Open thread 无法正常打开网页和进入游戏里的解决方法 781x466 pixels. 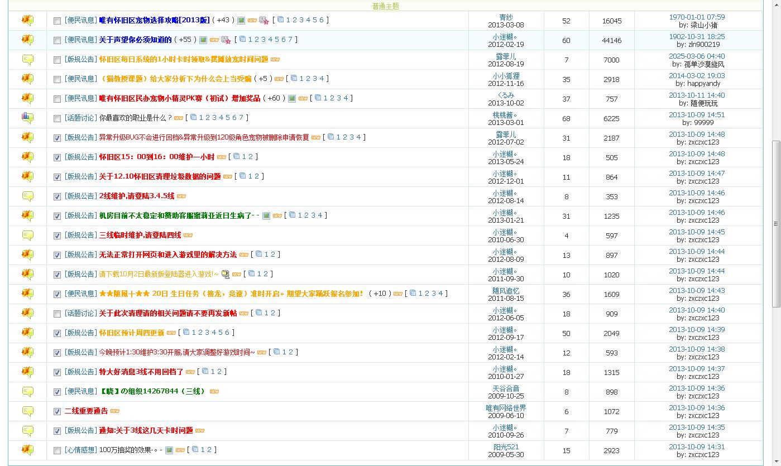pyautogui.click(x=167, y=254)
